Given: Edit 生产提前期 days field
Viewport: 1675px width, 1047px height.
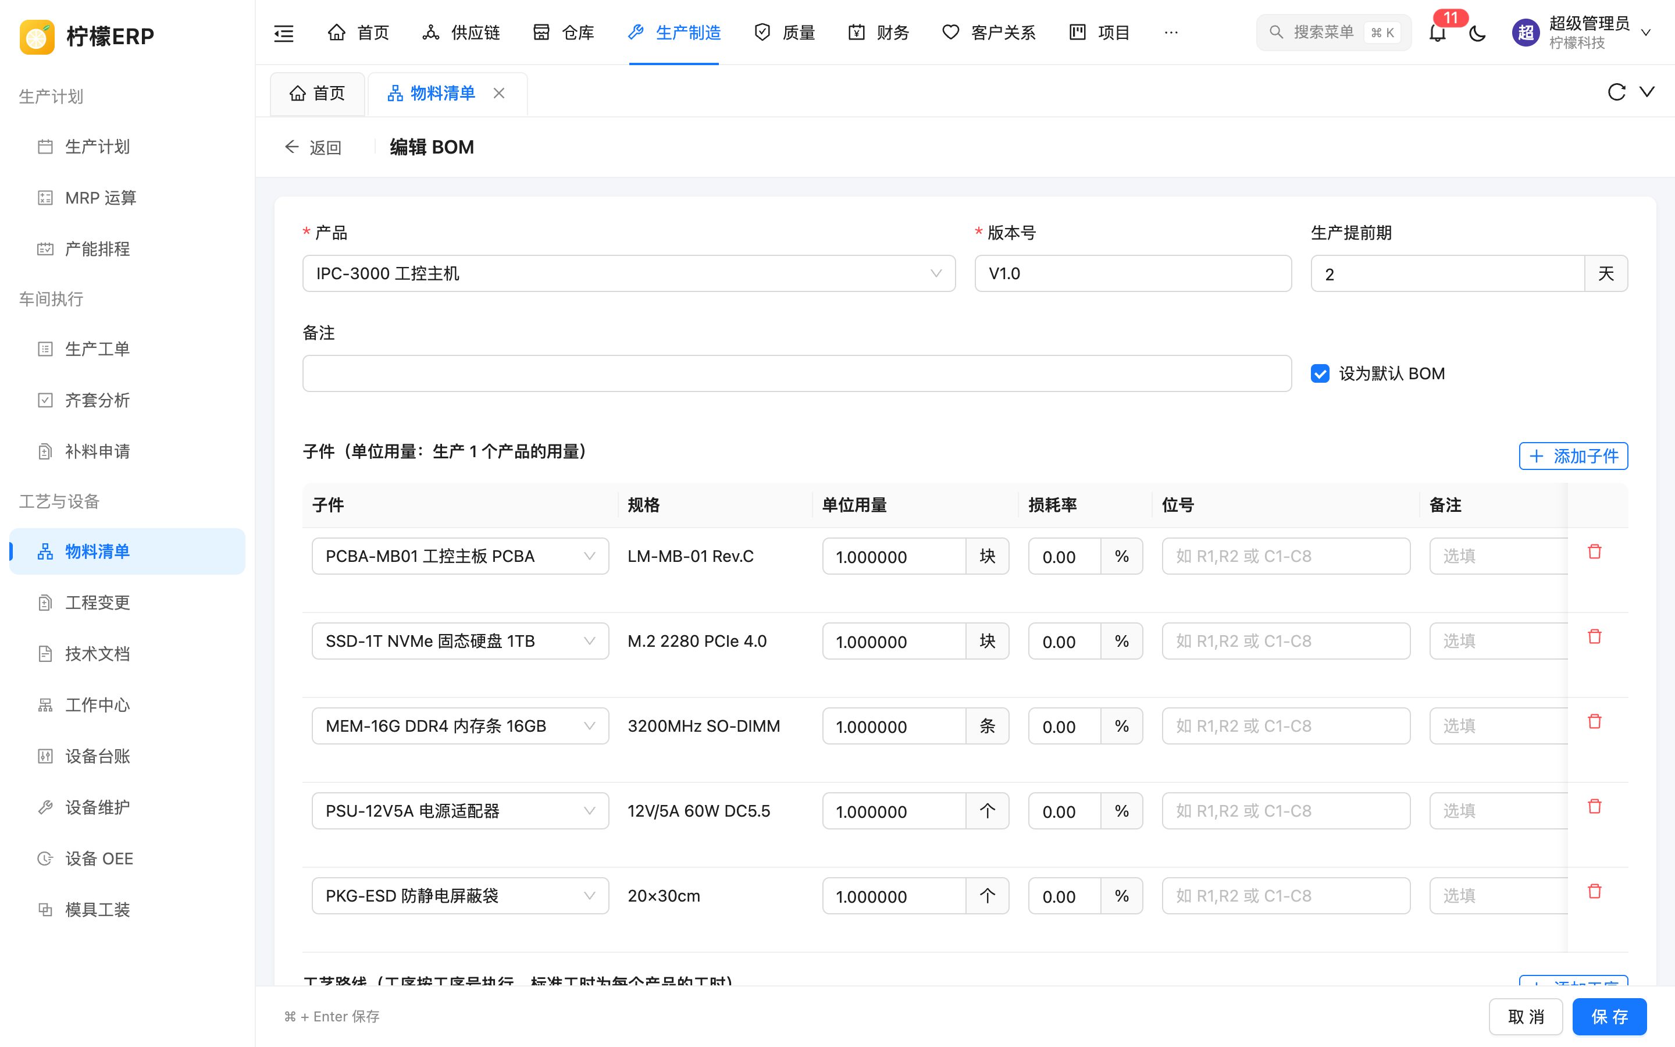Looking at the screenshot, I should pos(1447,273).
